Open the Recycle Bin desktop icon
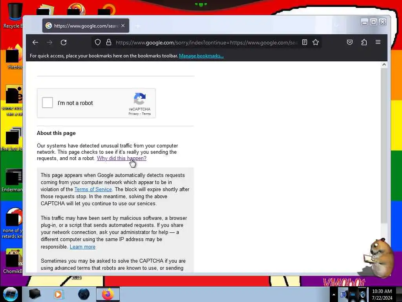The image size is (402, 302). coord(13,15)
